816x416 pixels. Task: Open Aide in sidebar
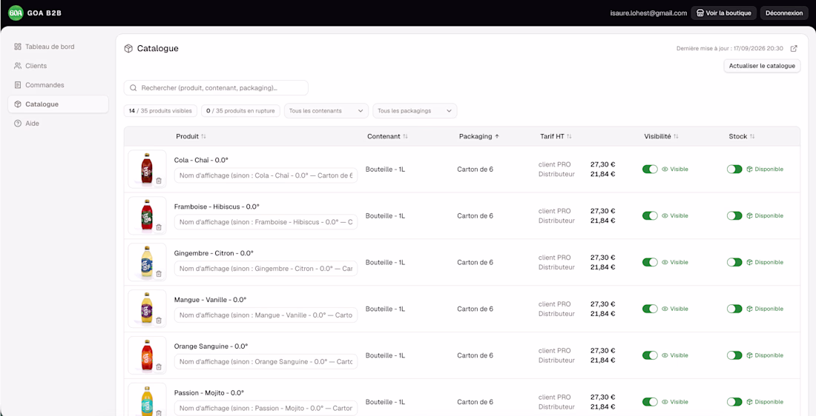tap(59, 124)
